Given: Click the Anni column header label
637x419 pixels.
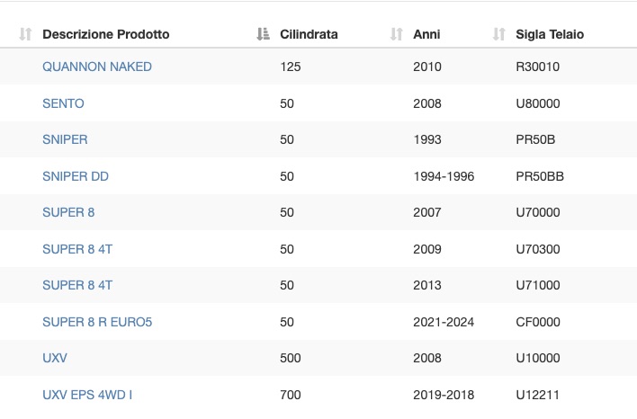Looking at the screenshot, I should click(x=426, y=34).
